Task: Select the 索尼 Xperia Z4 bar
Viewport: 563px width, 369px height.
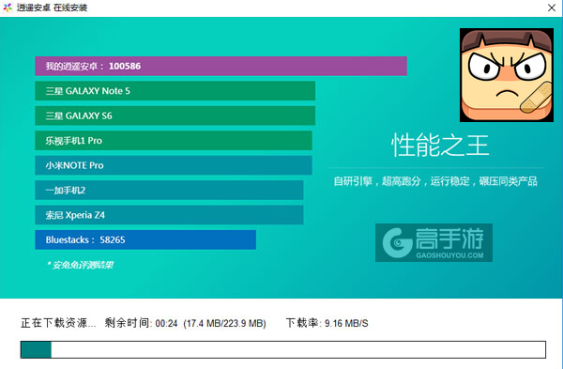Action: [x=169, y=215]
